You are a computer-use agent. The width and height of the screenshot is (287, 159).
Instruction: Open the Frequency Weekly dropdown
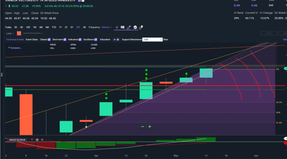(106, 27)
